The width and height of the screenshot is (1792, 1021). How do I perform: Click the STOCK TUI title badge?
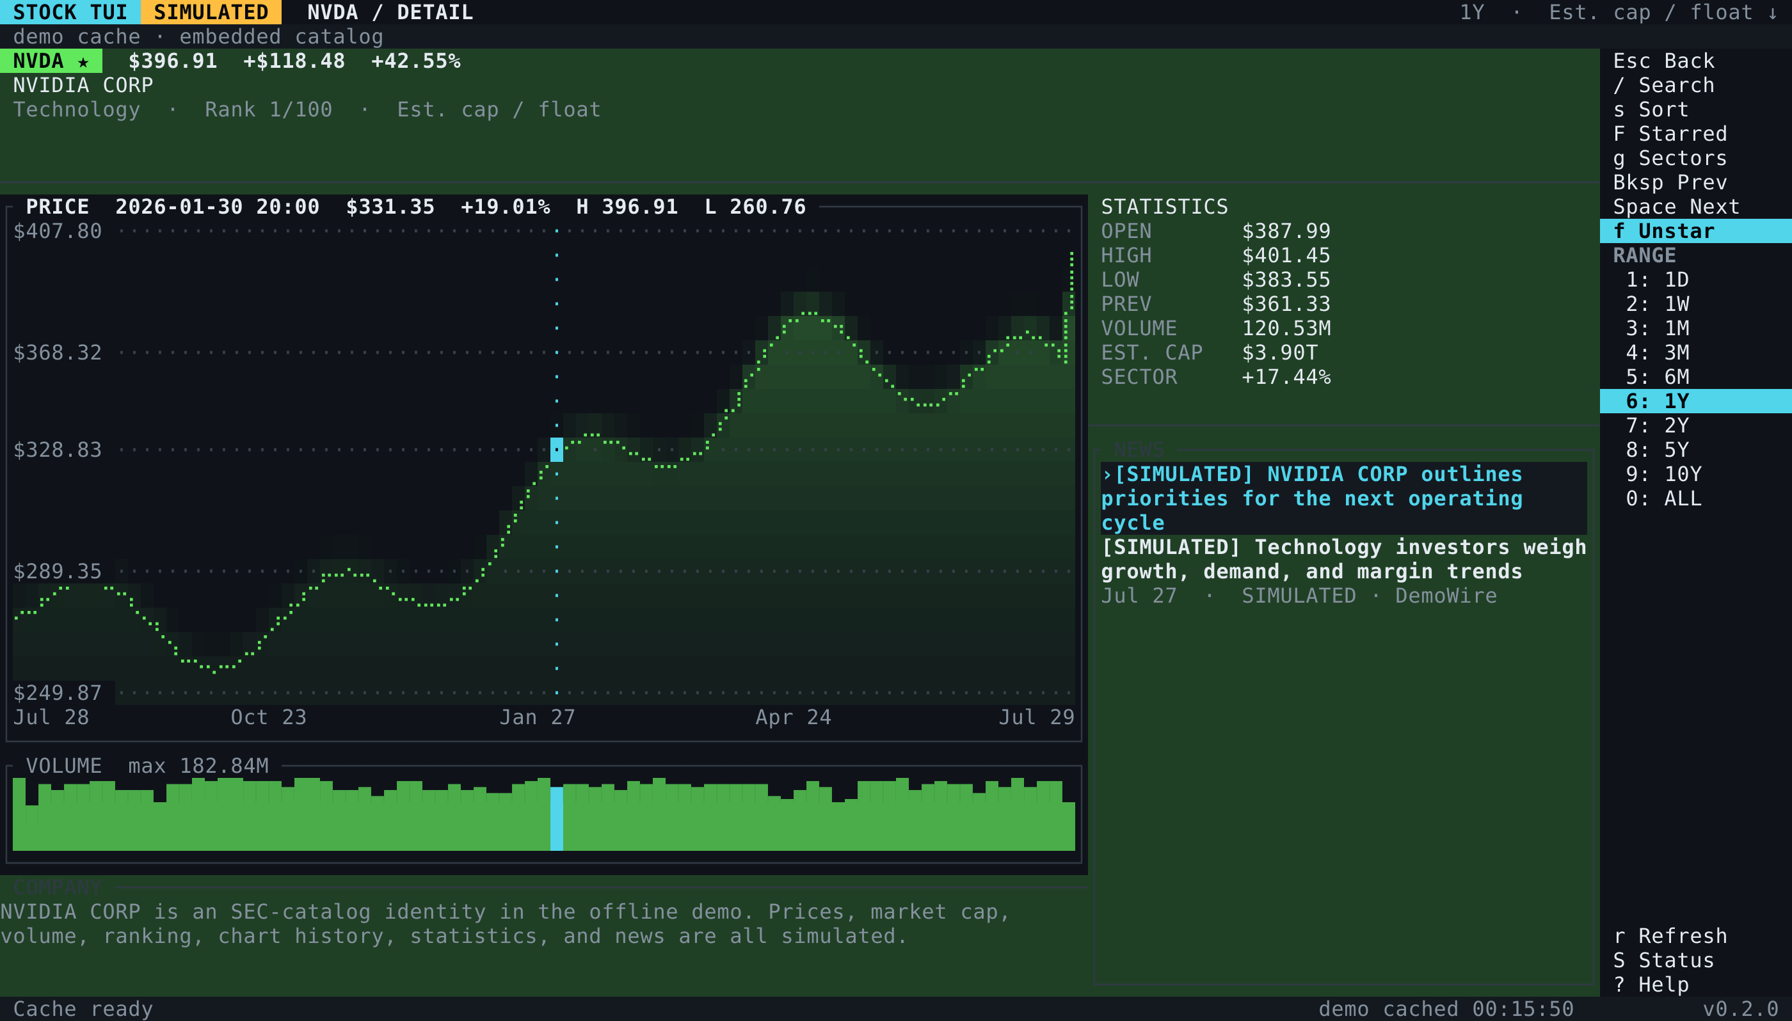coord(70,12)
